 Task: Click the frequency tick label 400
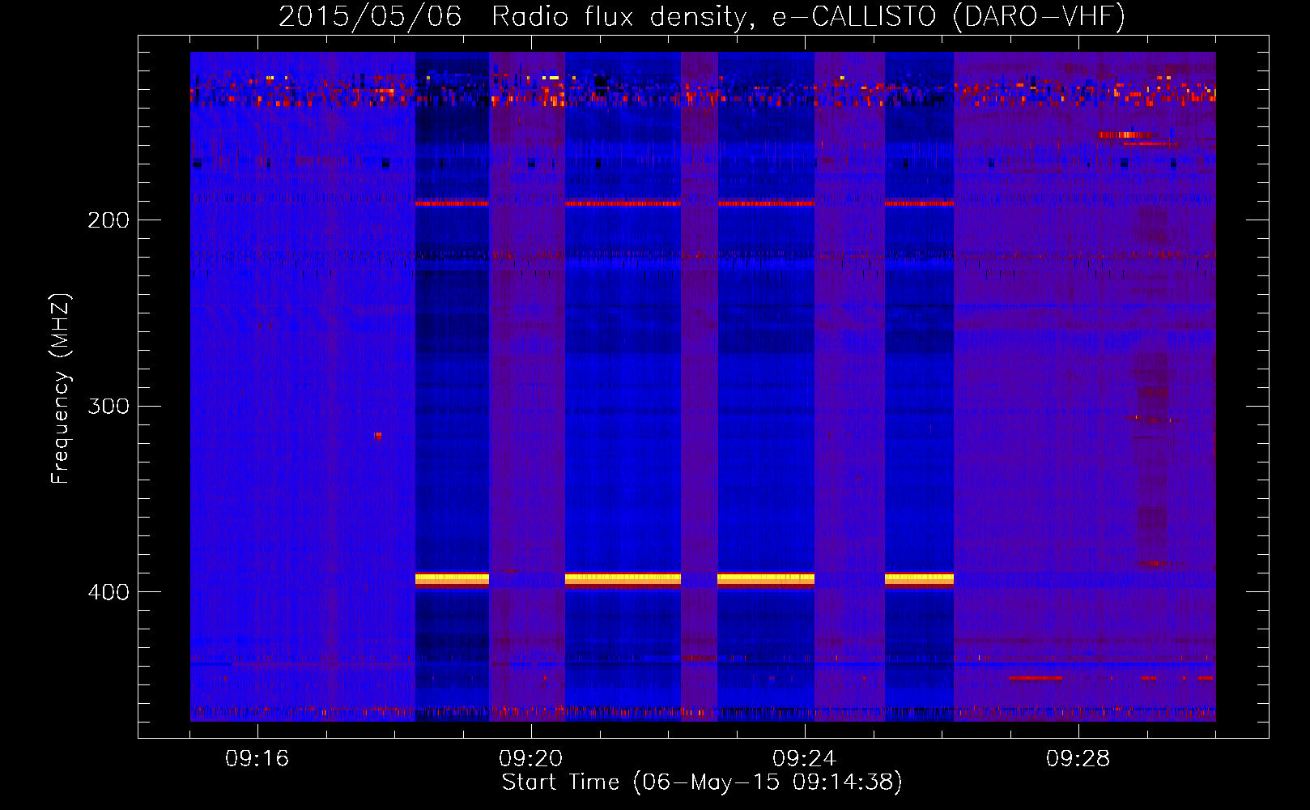108,592
